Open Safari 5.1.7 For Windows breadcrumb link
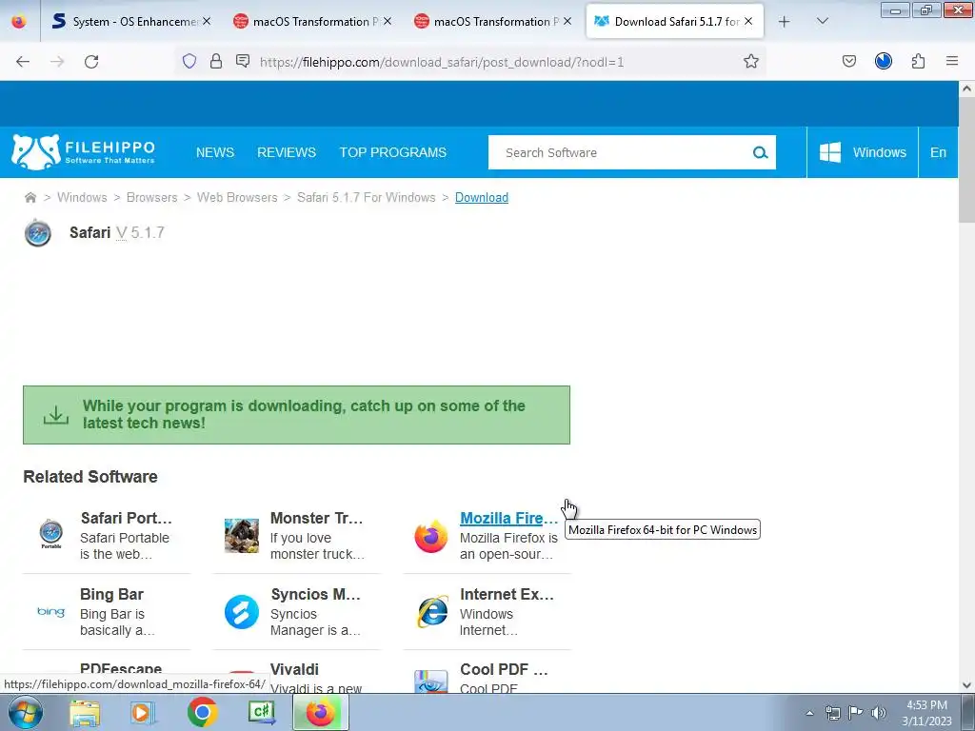The image size is (975, 731). pos(367,198)
